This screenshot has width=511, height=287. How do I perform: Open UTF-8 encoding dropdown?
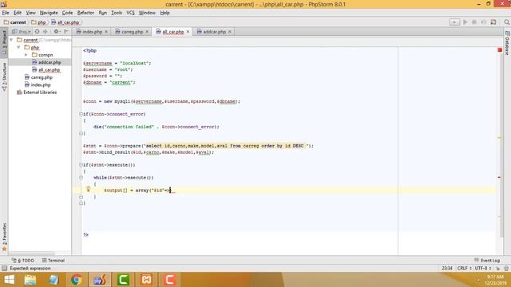(483, 269)
